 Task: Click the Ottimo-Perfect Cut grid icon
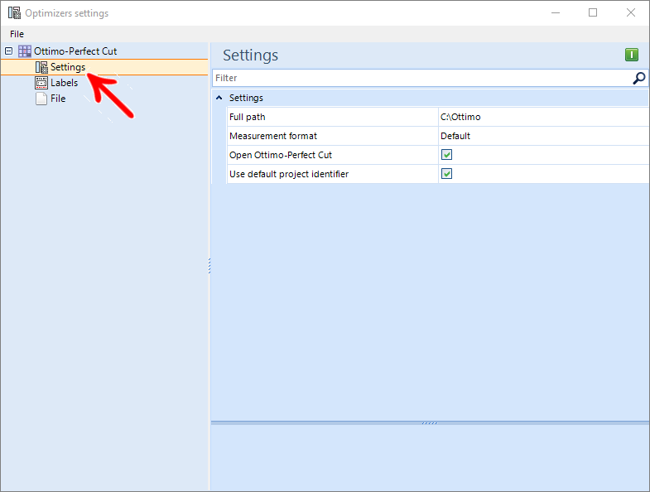tap(25, 51)
